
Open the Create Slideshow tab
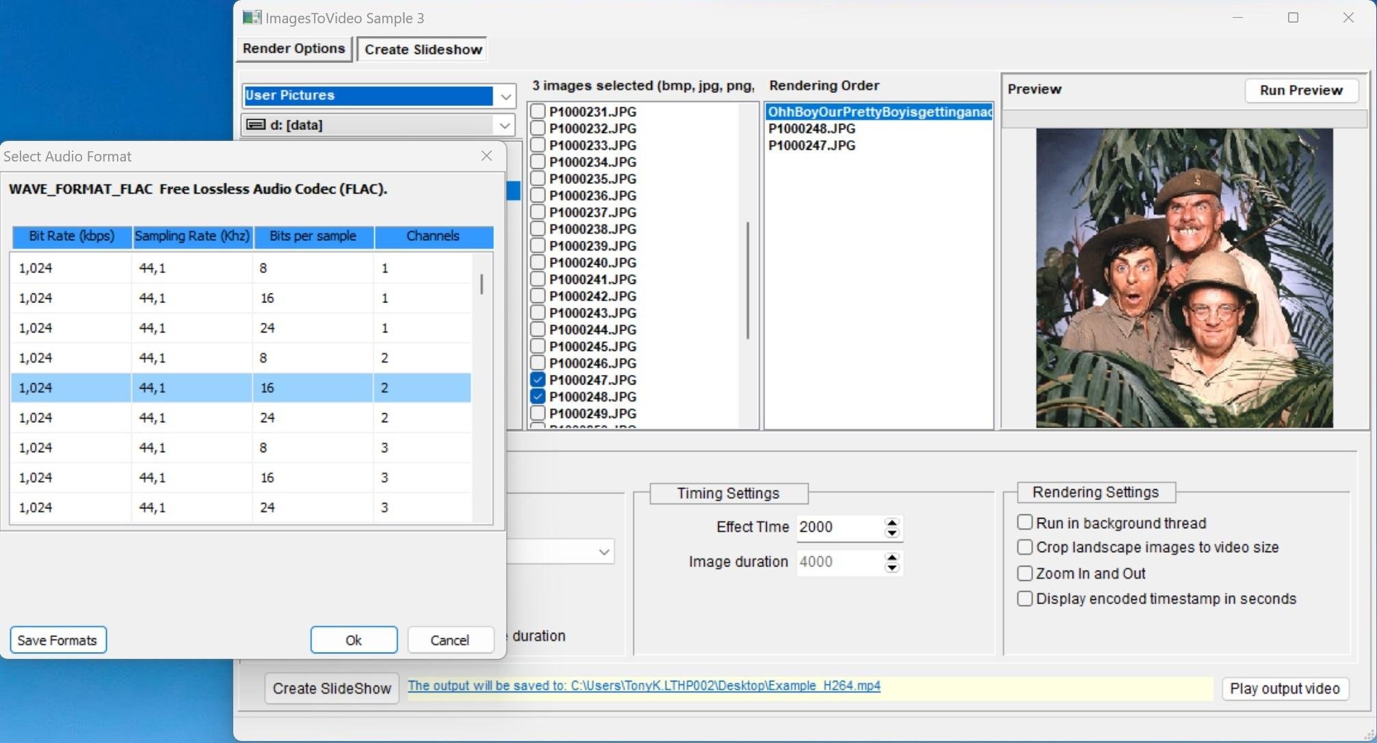pyautogui.click(x=423, y=49)
